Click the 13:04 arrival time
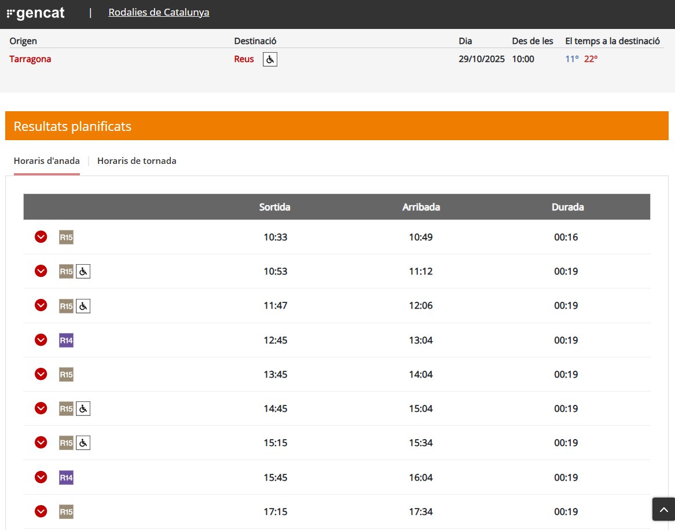Image resolution: width=675 pixels, height=530 pixels. click(421, 341)
